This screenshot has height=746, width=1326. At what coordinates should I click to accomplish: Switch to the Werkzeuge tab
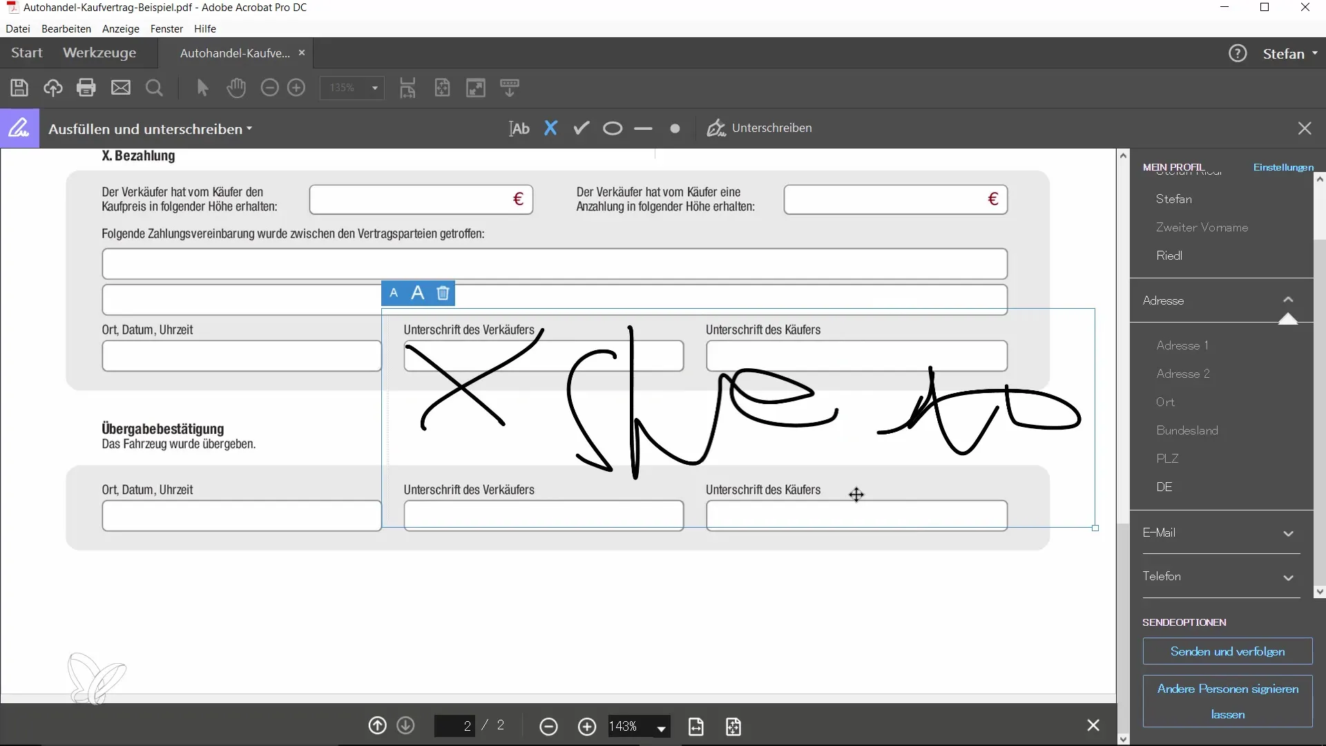click(x=99, y=53)
